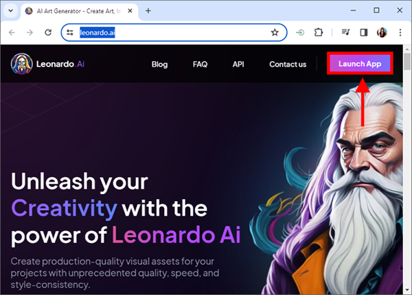Open the media control playlist icon

coord(345,32)
